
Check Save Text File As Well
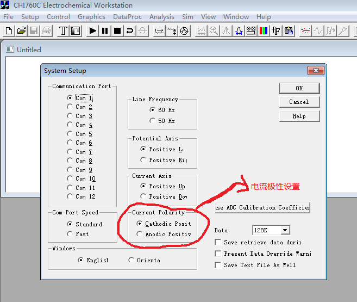point(255,265)
